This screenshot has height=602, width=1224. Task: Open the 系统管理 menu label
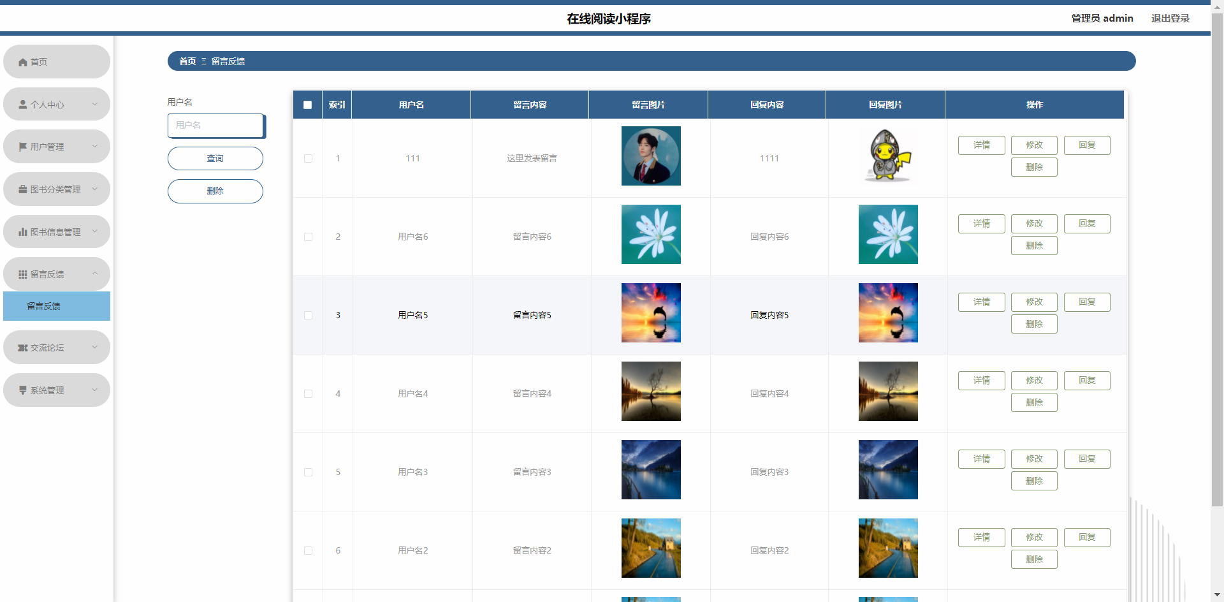[47, 390]
